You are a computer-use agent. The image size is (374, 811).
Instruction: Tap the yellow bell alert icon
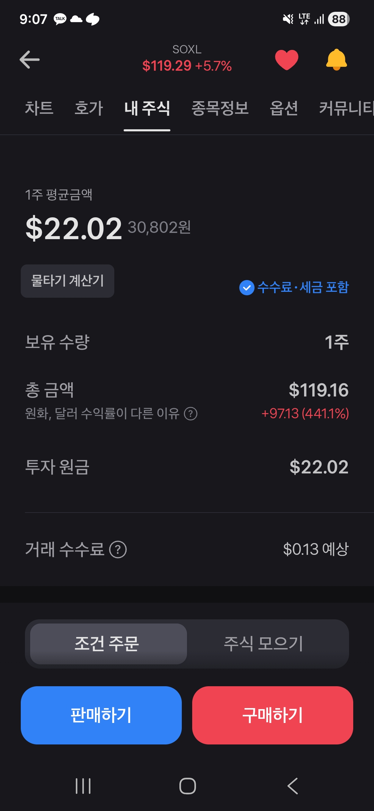[x=336, y=60]
